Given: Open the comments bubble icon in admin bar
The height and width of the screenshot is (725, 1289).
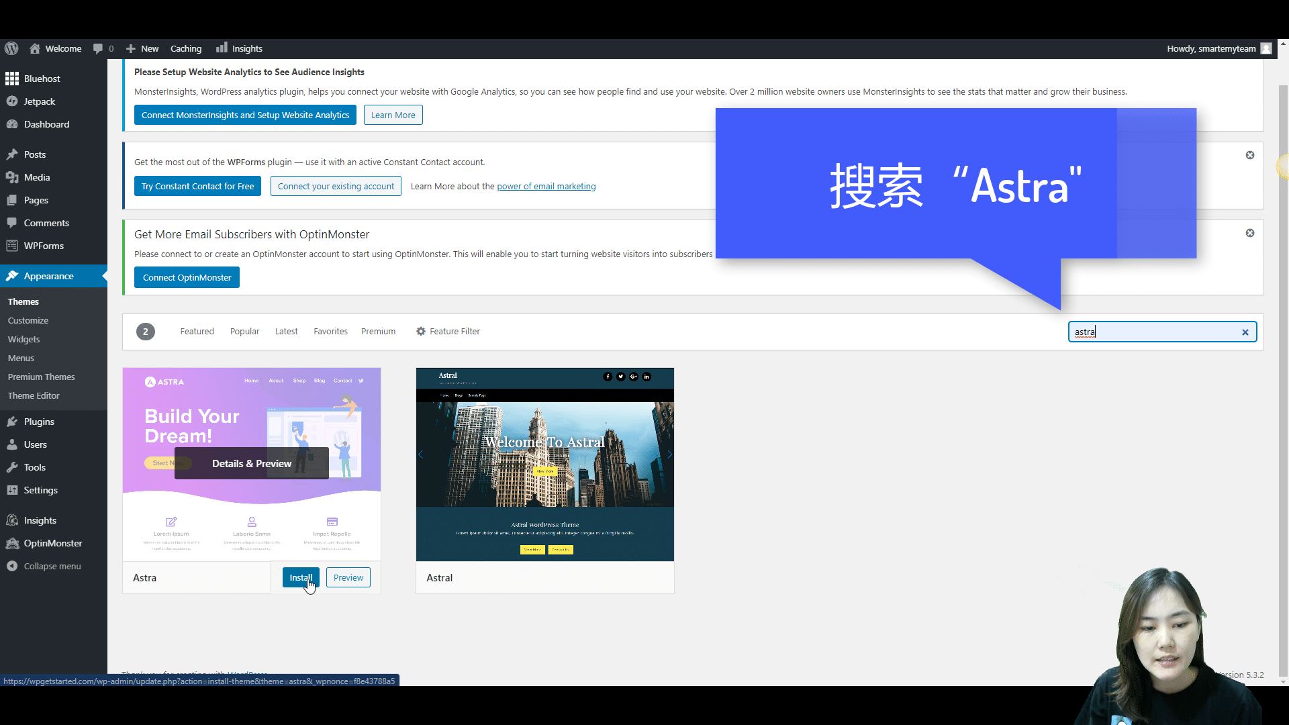Looking at the screenshot, I should (98, 48).
